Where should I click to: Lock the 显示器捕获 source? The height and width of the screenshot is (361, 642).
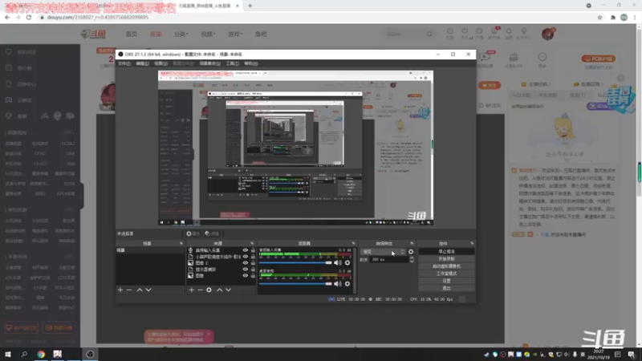coord(253,270)
